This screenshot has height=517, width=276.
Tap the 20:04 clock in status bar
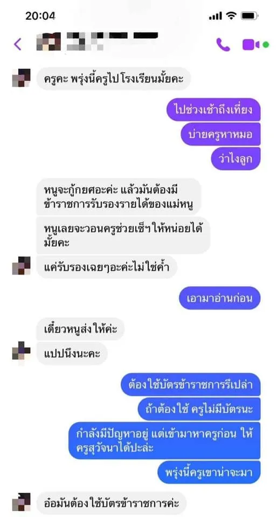click(40, 16)
